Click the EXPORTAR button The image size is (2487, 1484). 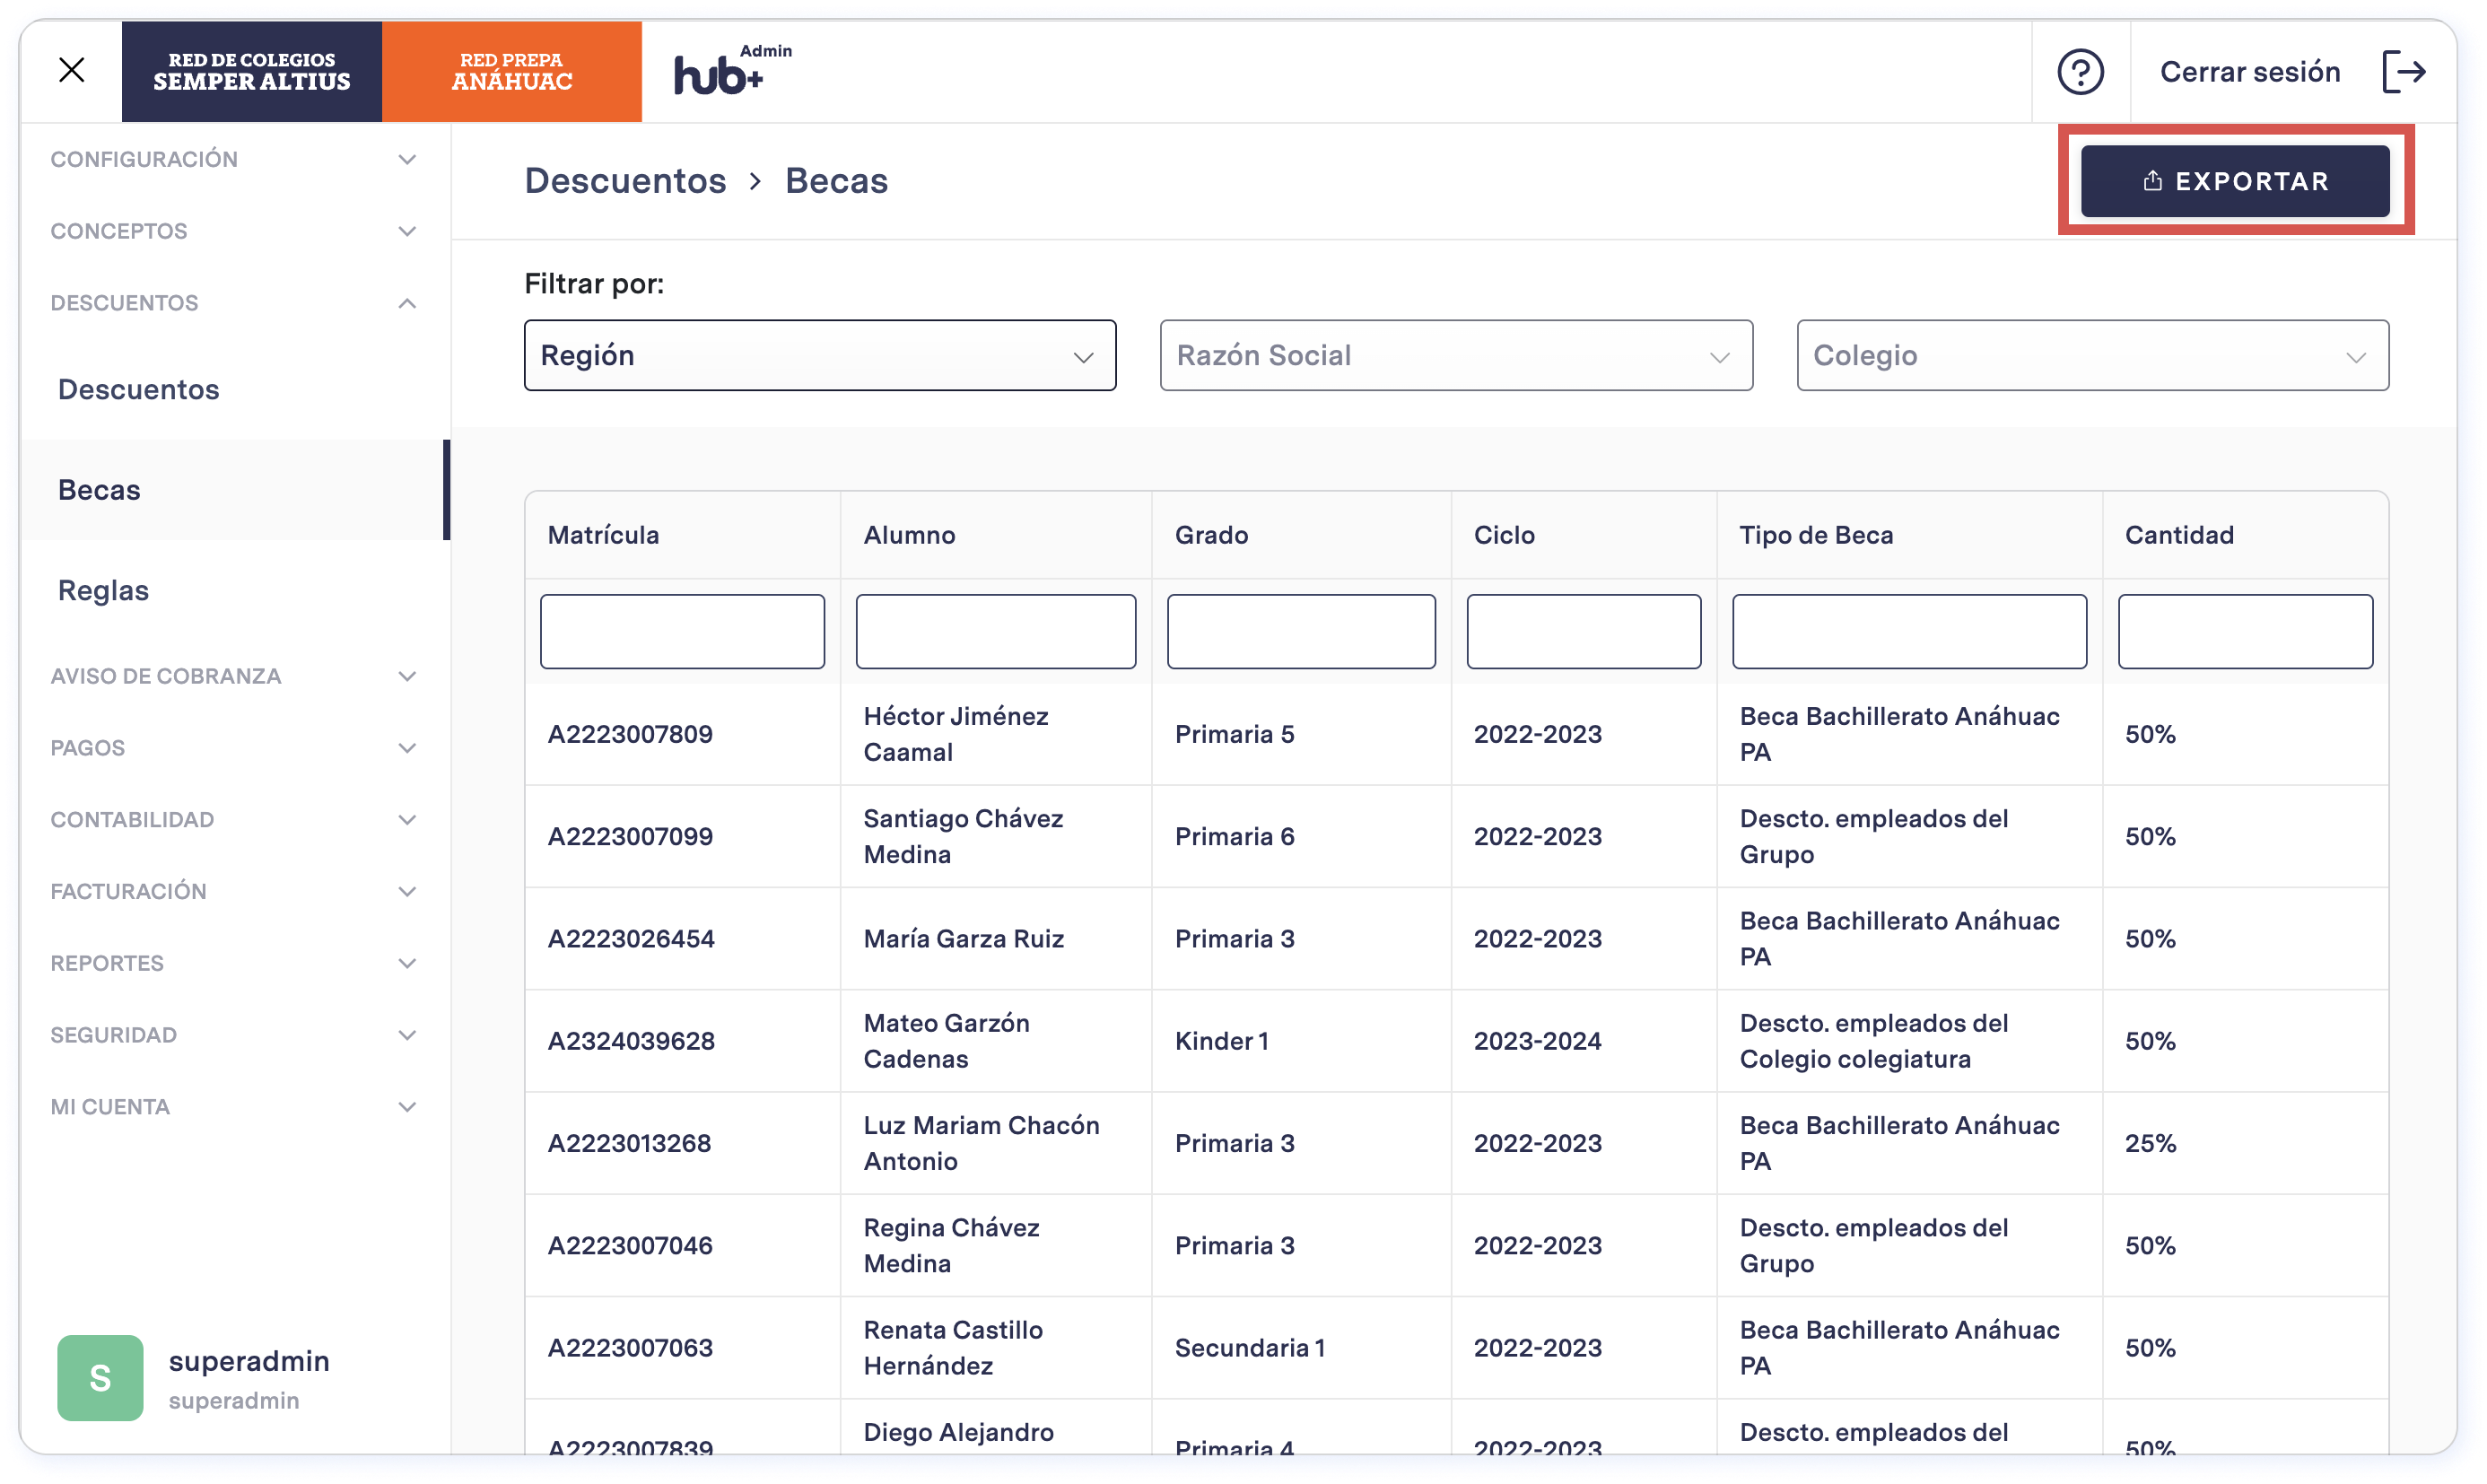2235,181
